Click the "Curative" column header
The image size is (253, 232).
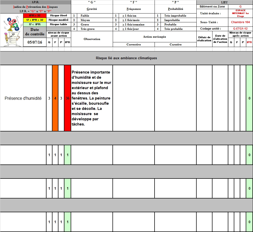coord(175,45)
